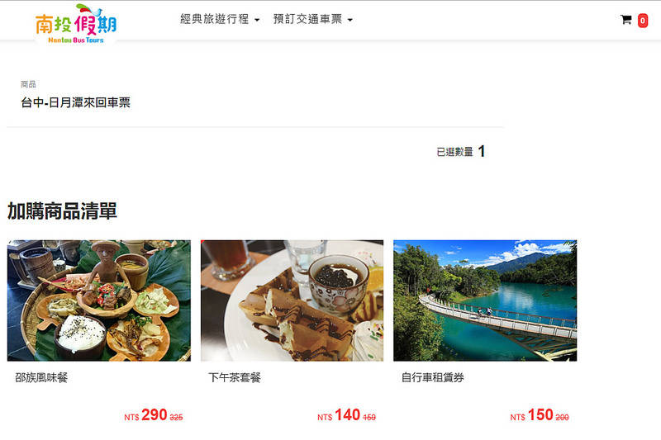Click the red cart item count badge
The height and width of the screenshot is (440, 661).
[643, 21]
